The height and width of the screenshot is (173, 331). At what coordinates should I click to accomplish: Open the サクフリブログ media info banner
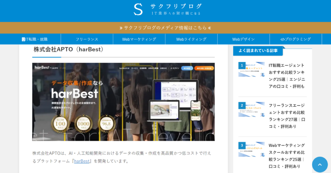(x=165, y=28)
